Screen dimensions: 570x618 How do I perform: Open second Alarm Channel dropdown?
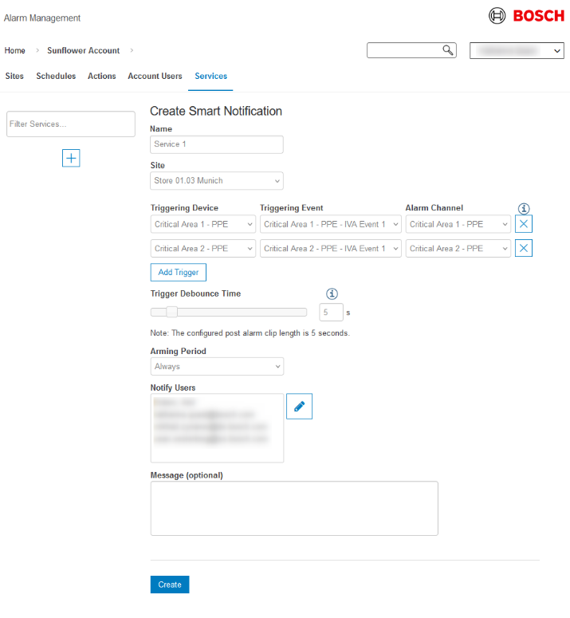pos(458,249)
